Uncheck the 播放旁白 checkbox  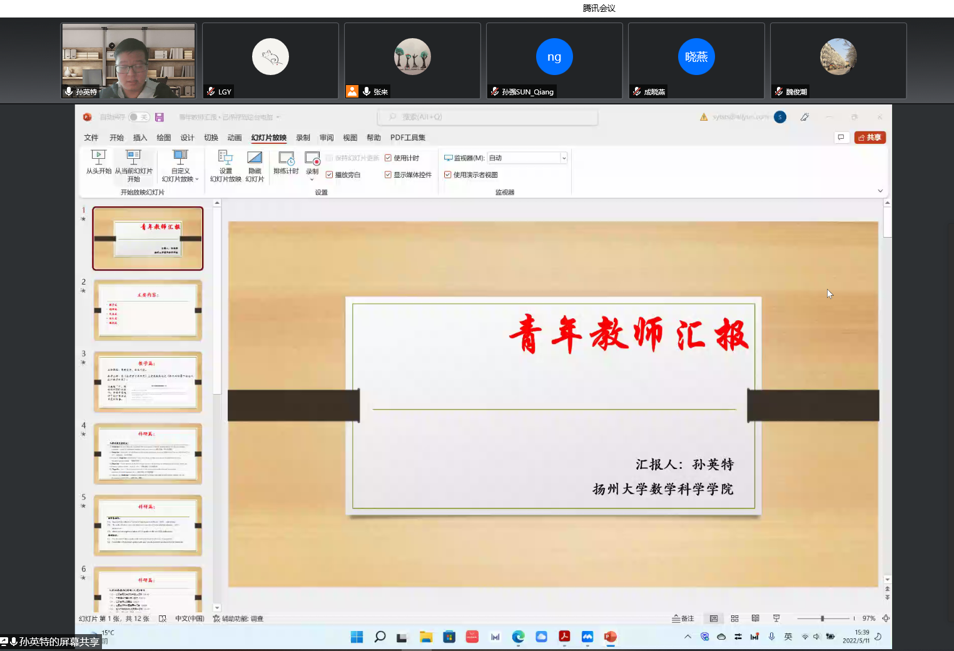click(329, 175)
